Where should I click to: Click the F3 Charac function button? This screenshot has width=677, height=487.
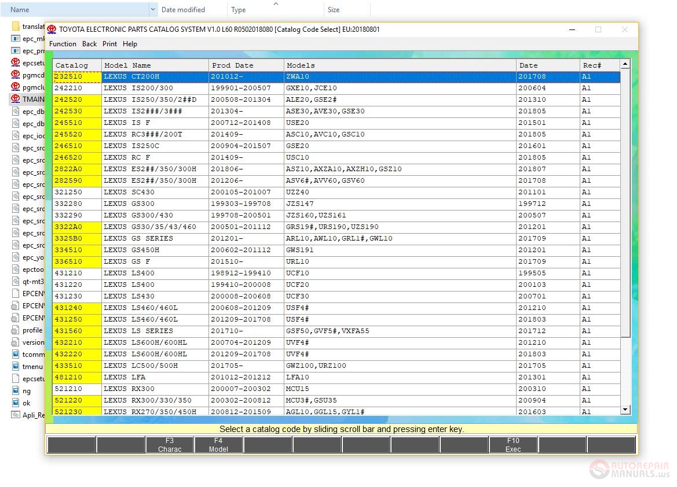(170, 445)
